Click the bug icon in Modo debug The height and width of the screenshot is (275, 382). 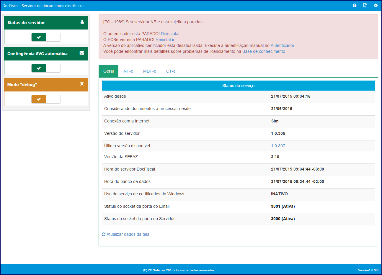tap(82, 84)
